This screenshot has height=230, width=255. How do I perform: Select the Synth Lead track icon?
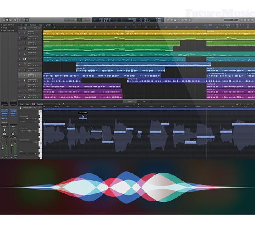[25, 91]
